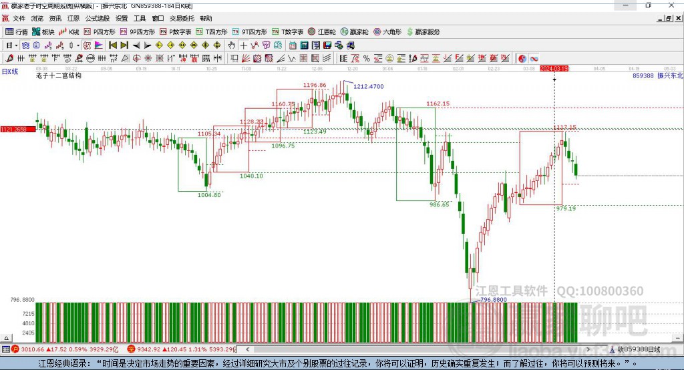Open the 9P四方形 tool

click(x=138, y=32)
